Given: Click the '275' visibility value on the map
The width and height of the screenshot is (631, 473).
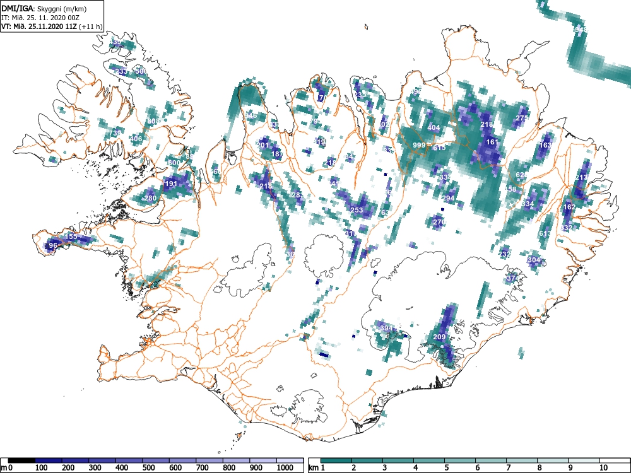Looking at the screenshot, I should (x=522, y=118).
